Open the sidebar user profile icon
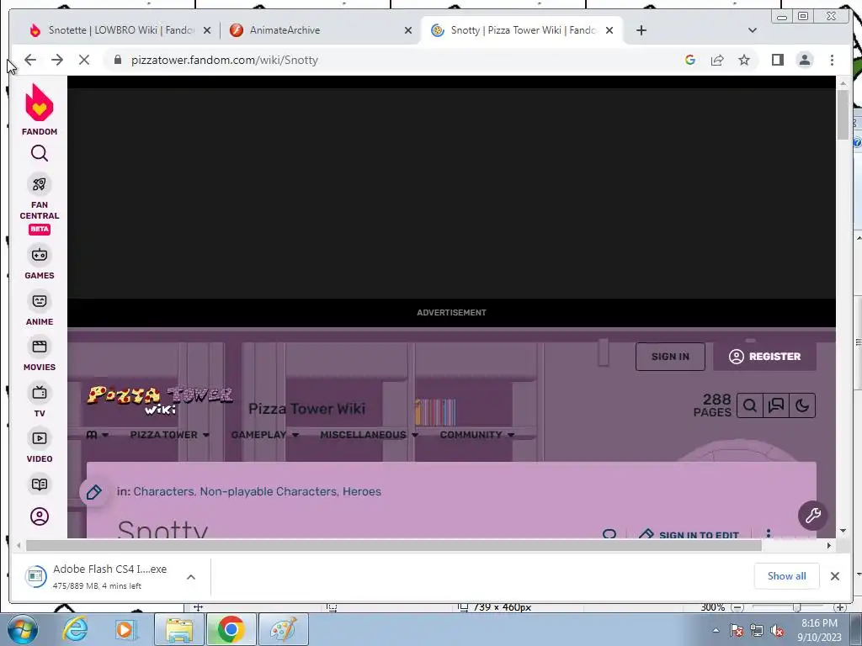Image resolution: width=862 pixels, height=646 pixels. click(x=39, y=516)
